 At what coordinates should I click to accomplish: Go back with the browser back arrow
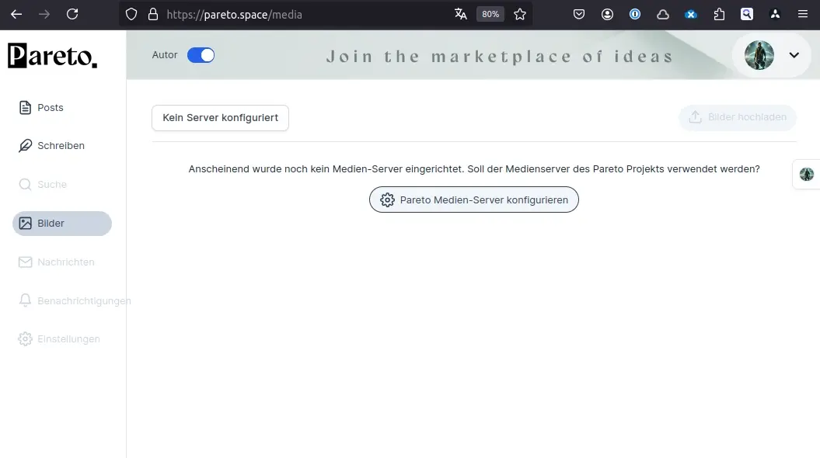click(x=16, y=14)
